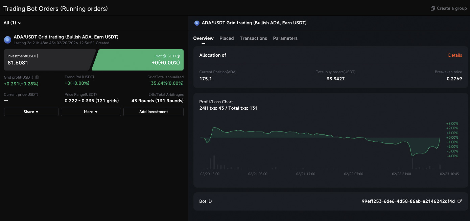This screenshot has width=470, height=221.
Task: Click the green Profit(USDT) panel
Action: coord(139,60)
